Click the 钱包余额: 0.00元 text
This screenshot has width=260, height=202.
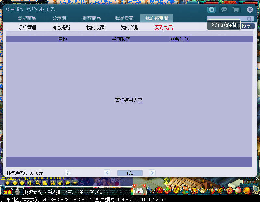coord(25,173)
